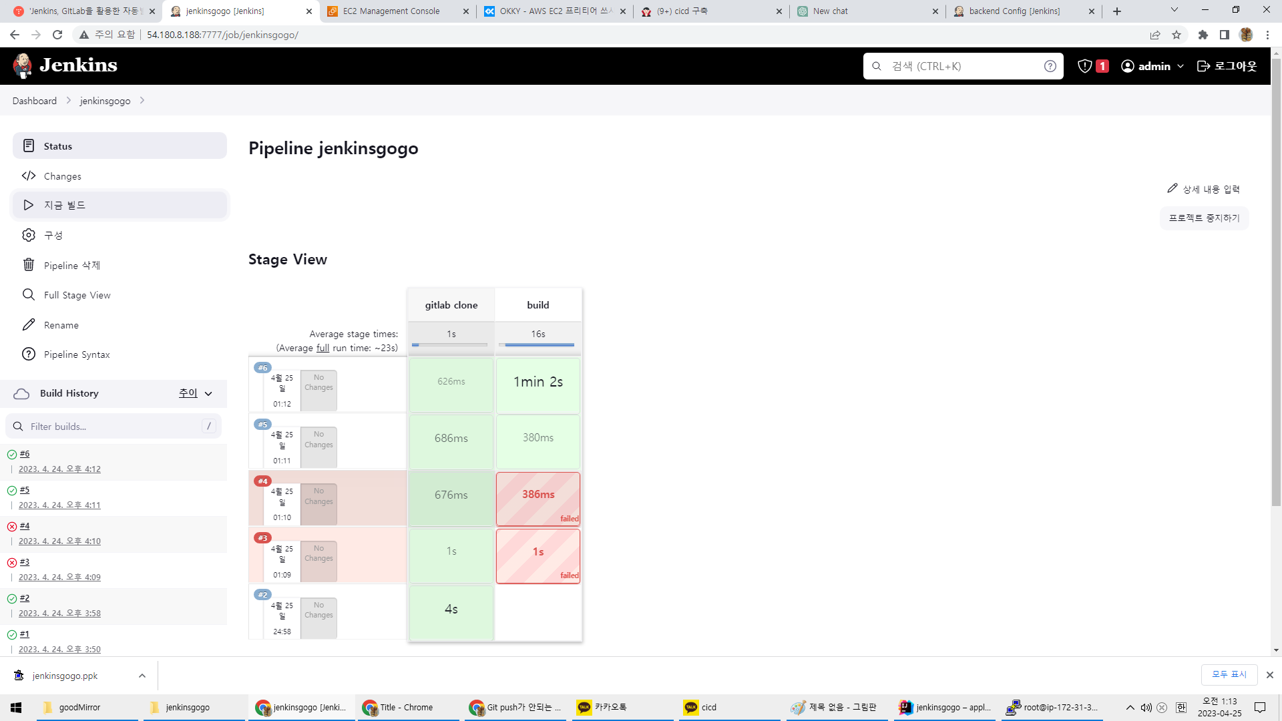Image resolution: width=1282 pixels, height=721 pixels.
Task: Click the Pipeline 삭제 trash icon
Action: [29, 265]
